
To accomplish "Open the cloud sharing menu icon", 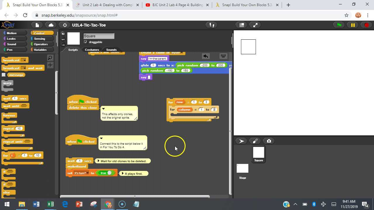I will coord(51,25).
